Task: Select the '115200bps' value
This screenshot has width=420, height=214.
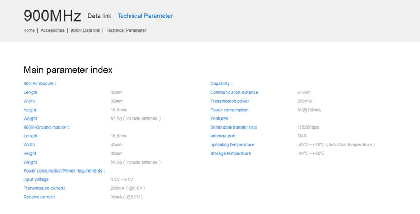Action: pyautogui.click(x=308, y=127)
